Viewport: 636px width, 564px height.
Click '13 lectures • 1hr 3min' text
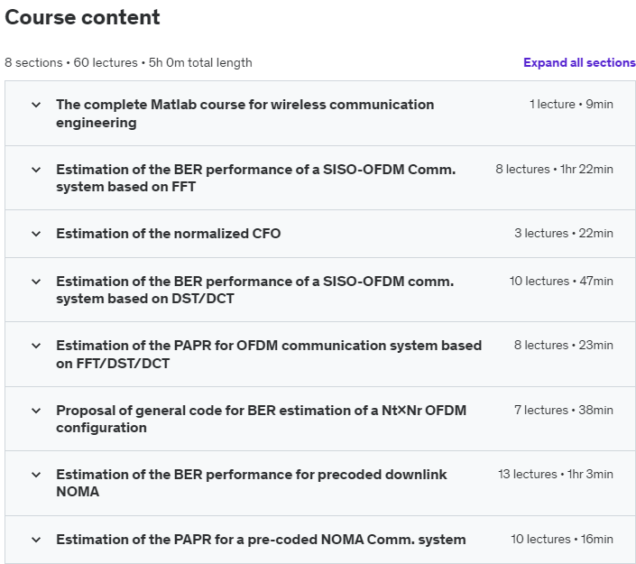pos(556,474)
